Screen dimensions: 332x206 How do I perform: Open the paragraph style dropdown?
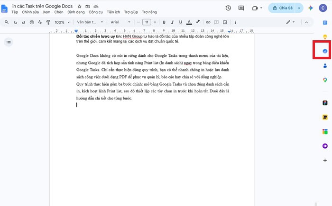(90, 22)
